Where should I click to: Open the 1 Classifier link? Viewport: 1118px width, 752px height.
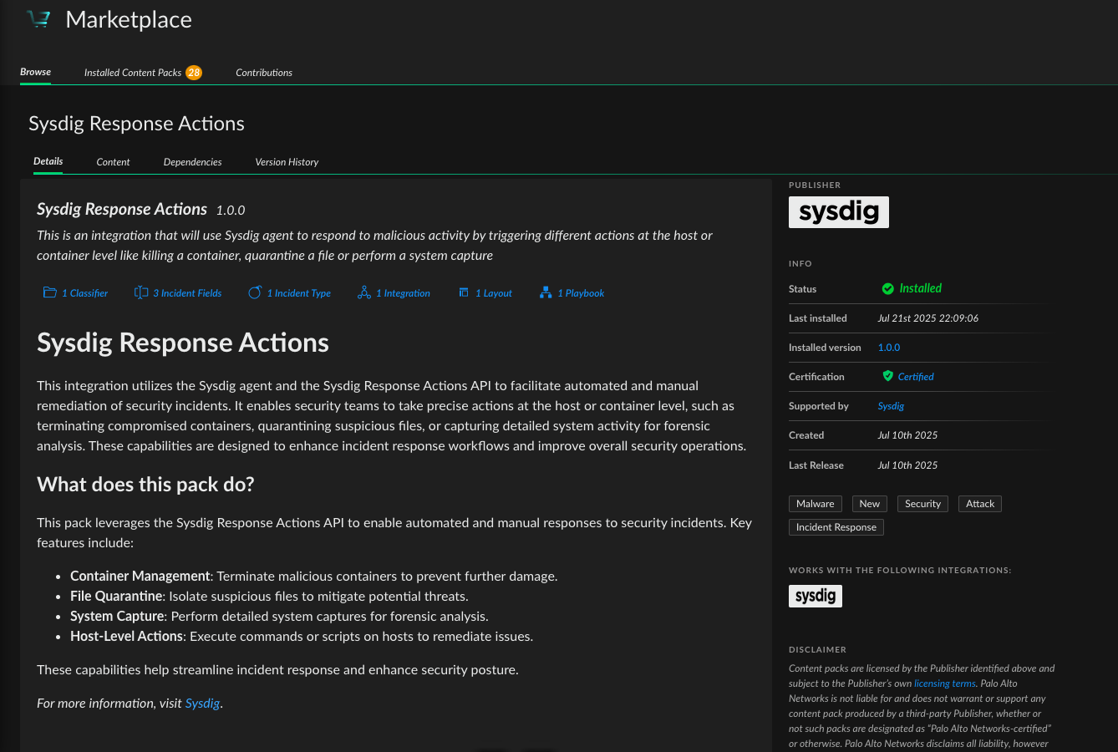click(84, 293)
